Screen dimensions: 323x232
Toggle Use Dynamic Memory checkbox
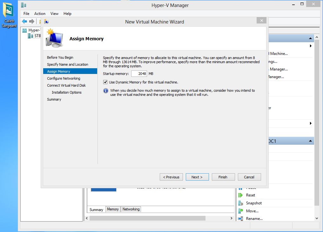click(105, 82)
